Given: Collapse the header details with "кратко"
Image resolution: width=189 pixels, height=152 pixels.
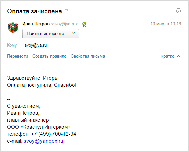Looking at the screenshot, I should 168,56.
